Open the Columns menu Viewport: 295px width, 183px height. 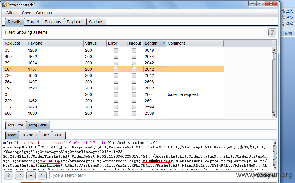click(x=44, y=13)
